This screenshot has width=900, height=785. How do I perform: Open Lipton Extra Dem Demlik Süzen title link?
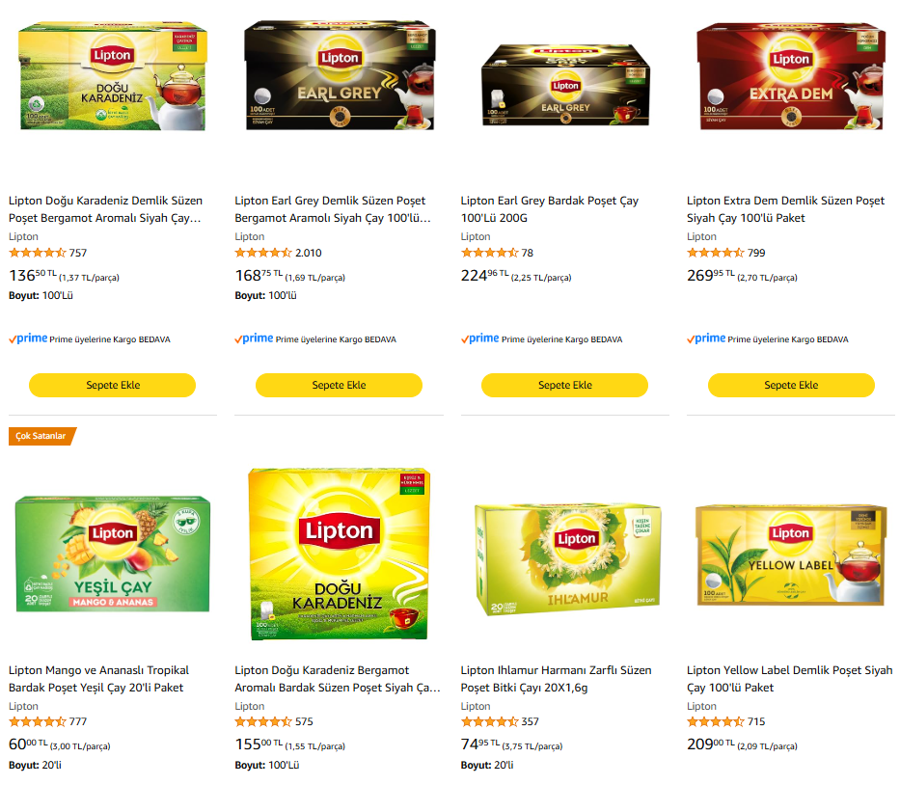[785, 209]
